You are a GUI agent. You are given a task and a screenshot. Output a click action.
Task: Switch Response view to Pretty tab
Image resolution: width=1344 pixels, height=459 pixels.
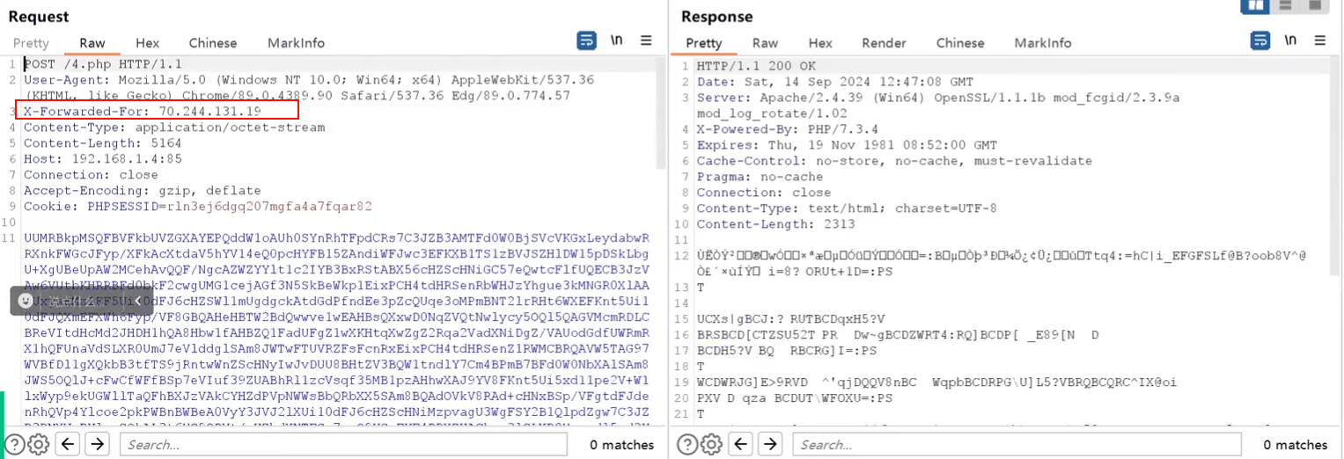point(704,42)
